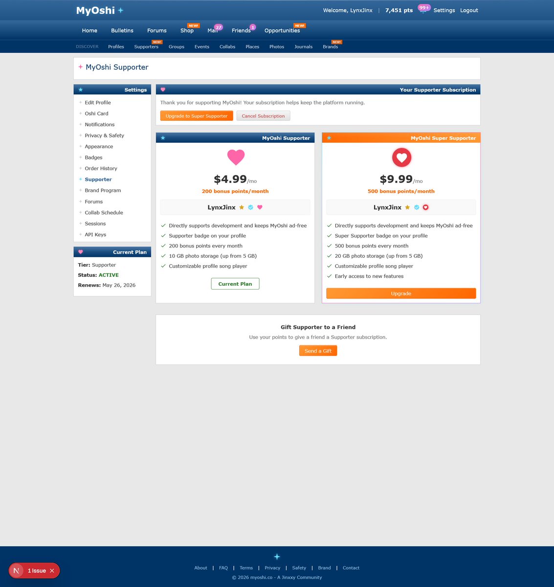Open the N issue overlay icon
Image resolution: width=554 pixels, height=587 pixels.
click(17, 571)
